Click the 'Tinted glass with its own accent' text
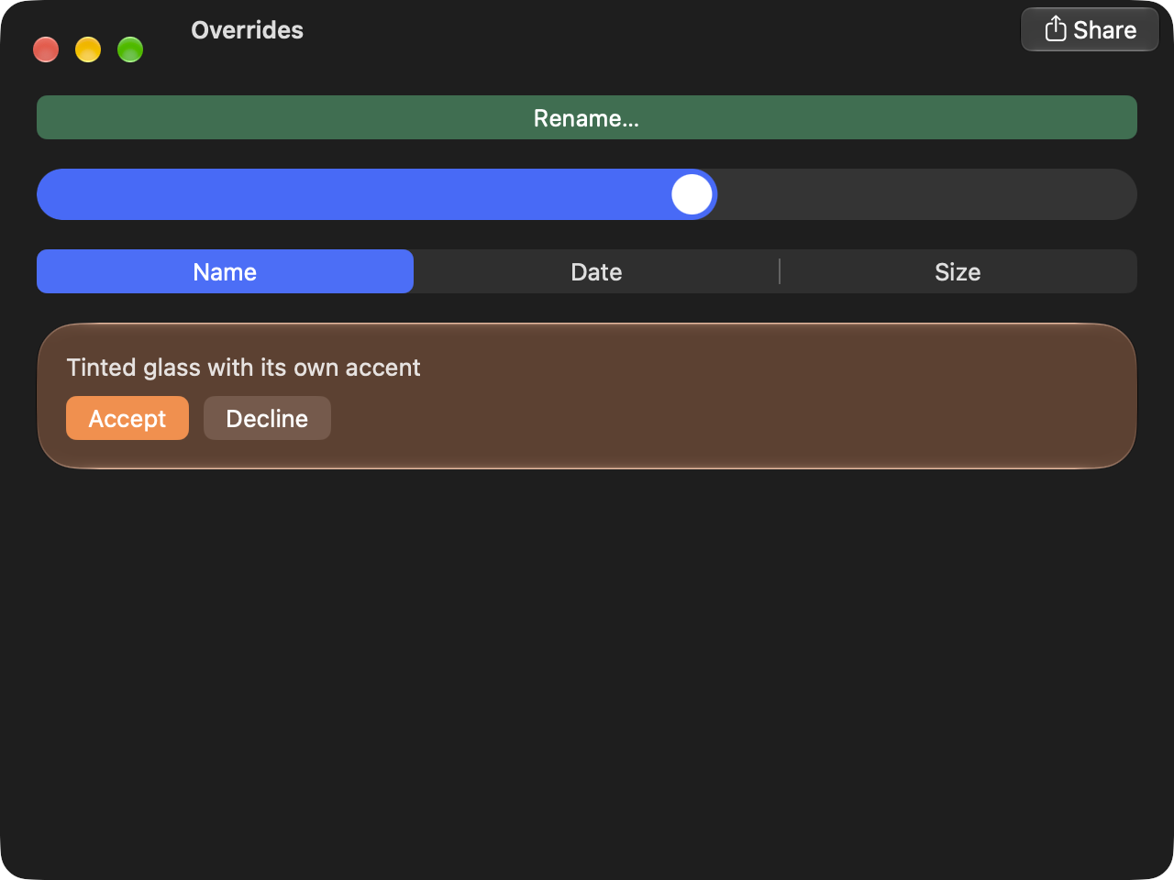 (x=243, y=368)
